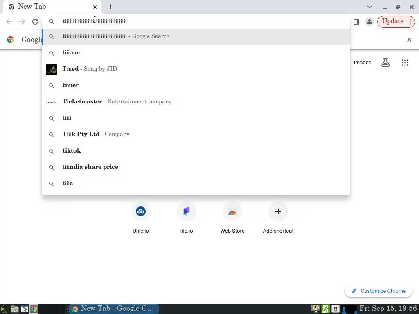Viewport: 419px width, 314px height.
Task: Close the New Tab tab
Action: [x=95, y=7]
